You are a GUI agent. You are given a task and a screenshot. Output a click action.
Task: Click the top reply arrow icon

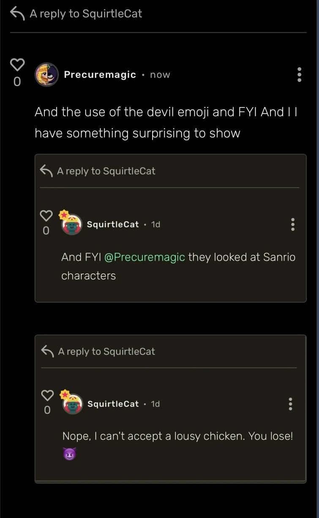[x=17, y=14]
